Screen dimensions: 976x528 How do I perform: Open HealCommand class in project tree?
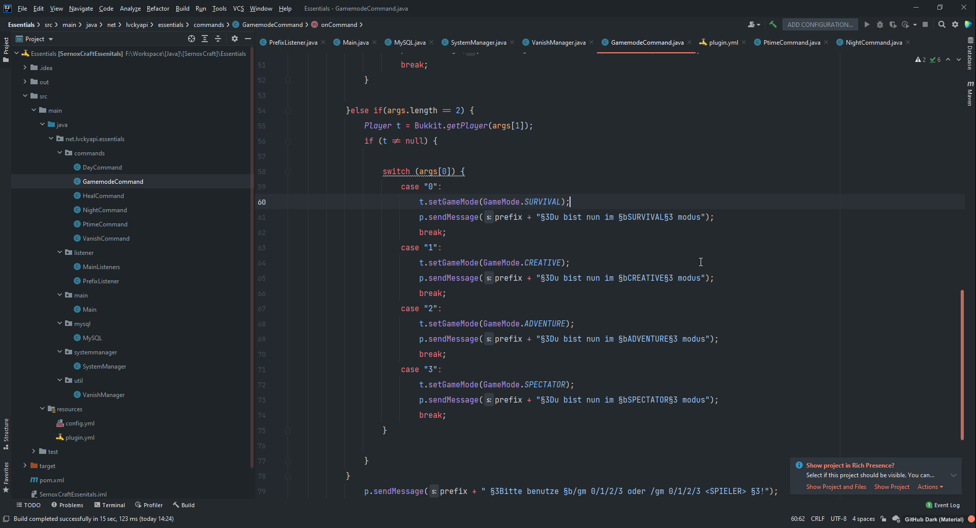pos(103,196)
